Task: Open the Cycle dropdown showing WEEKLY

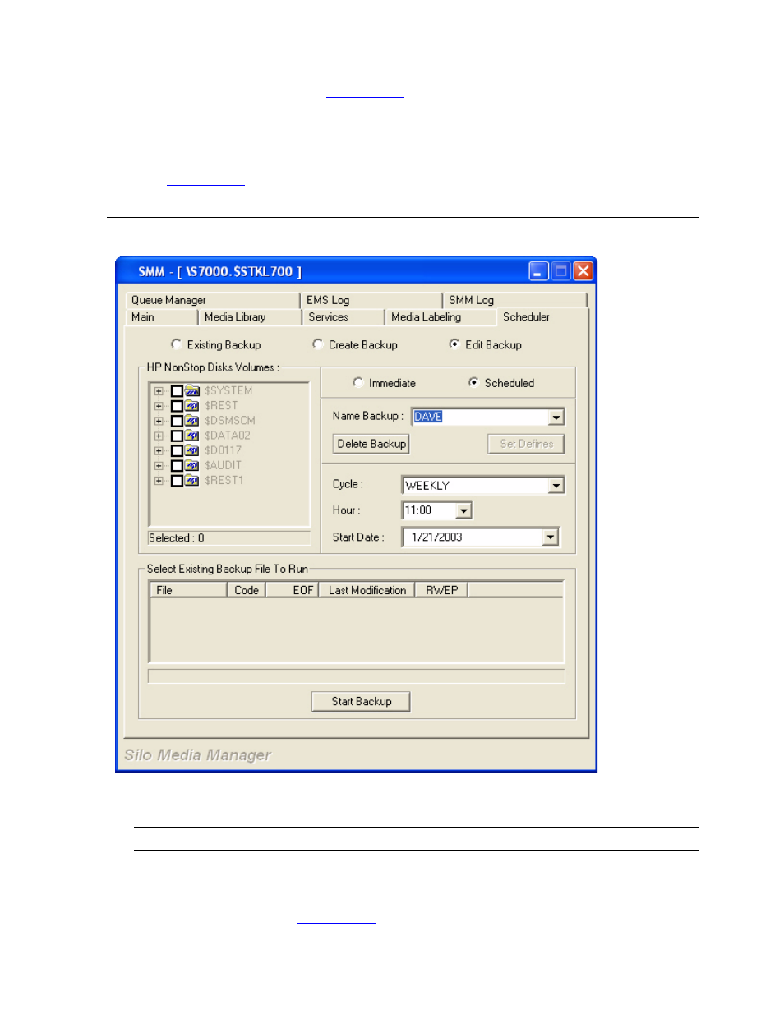Action: coord(556,486)
